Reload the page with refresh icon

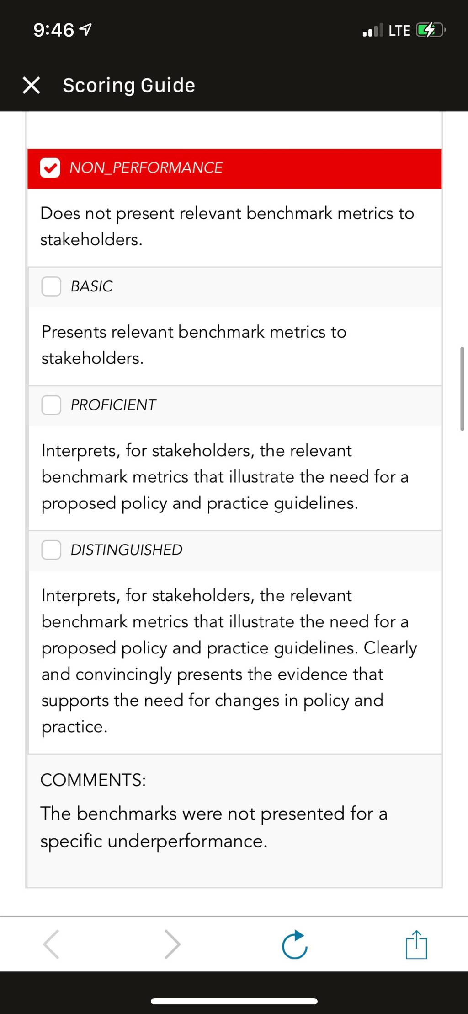pyautogui.click(x=295, y=944)
